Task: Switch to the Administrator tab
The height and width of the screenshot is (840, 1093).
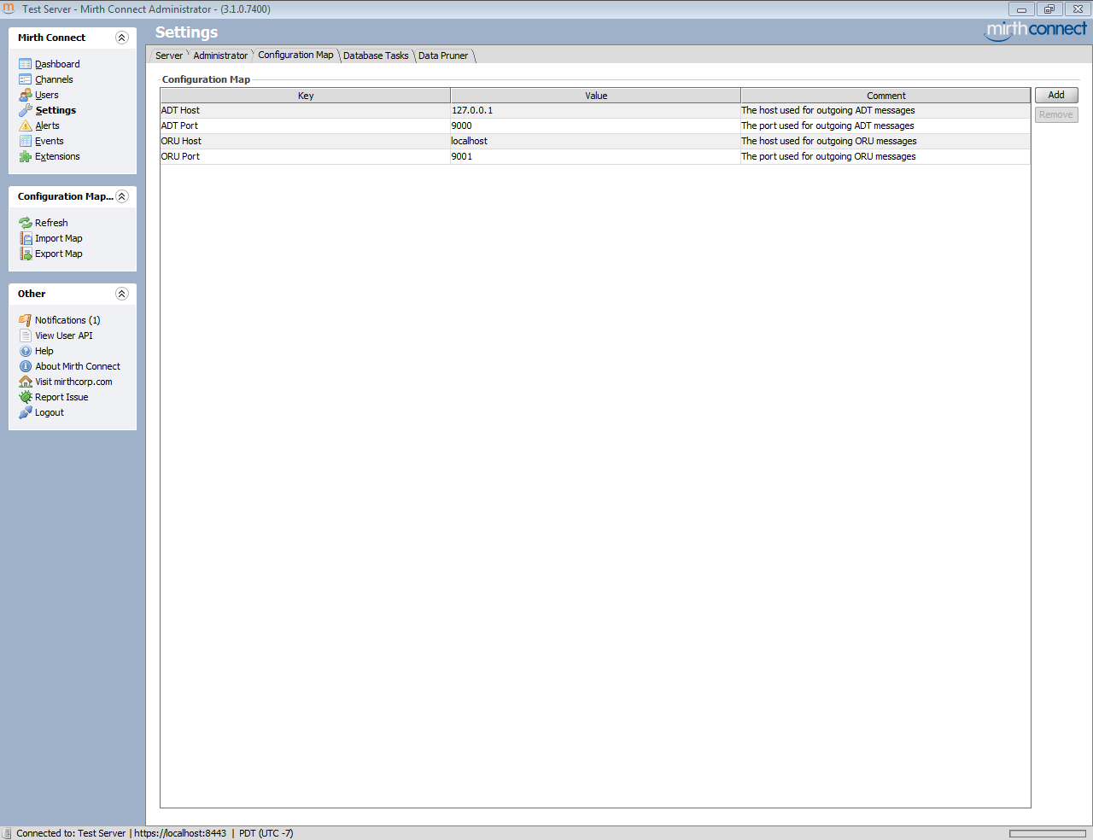Action: (220, 55)
